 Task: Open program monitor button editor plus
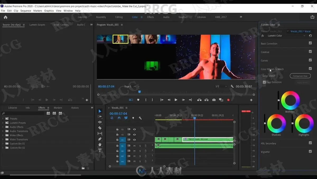[251, 100]
